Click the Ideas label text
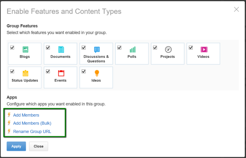Viewport: 246px width, 158px height. pos(96,80)
